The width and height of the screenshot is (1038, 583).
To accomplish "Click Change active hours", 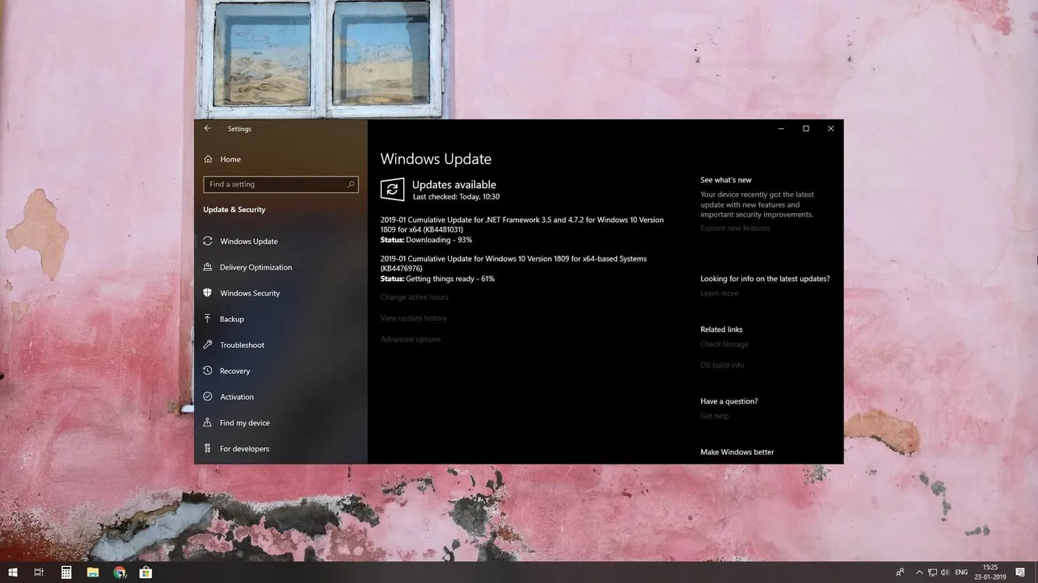I will tap(414, 297).
